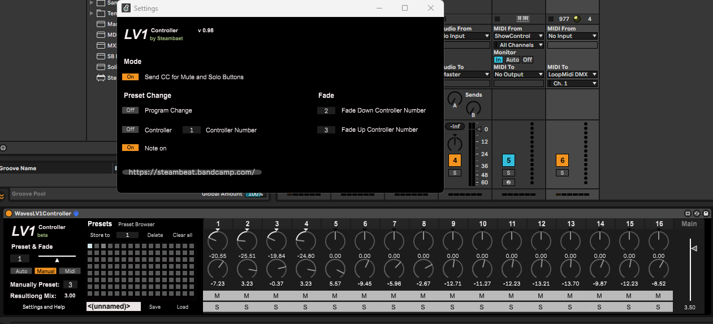Open the ShowControl MIDI From dropdown

point(518,36)
